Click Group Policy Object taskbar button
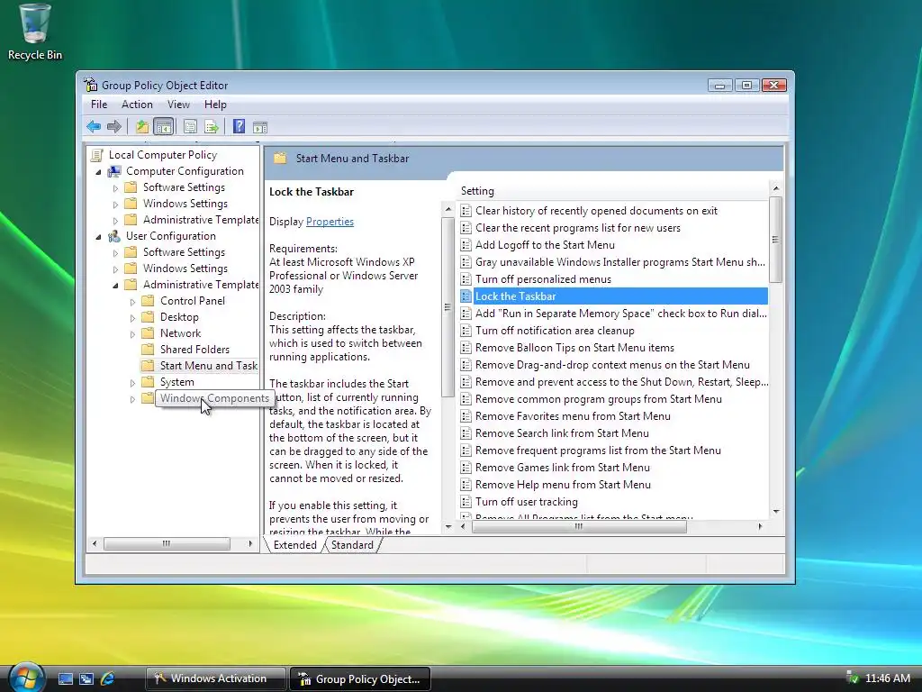 click(360, 678)
